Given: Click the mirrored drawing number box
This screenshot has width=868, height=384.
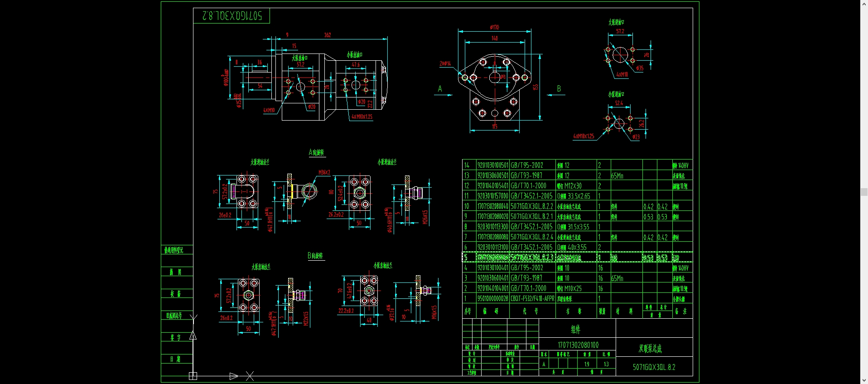Looking at the screenshot, I should tap(231, 16).
